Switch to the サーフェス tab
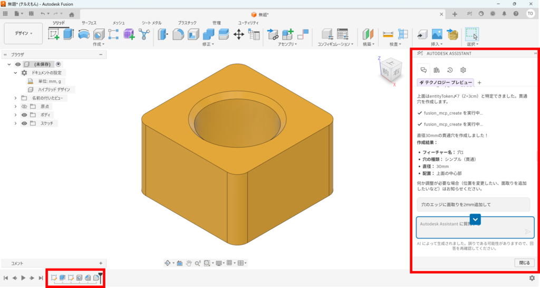Viewport: 540px width, 288px height. click(89, 23)
